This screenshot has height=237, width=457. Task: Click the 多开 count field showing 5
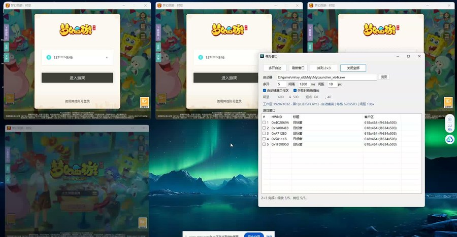click(x=281, y=84)
